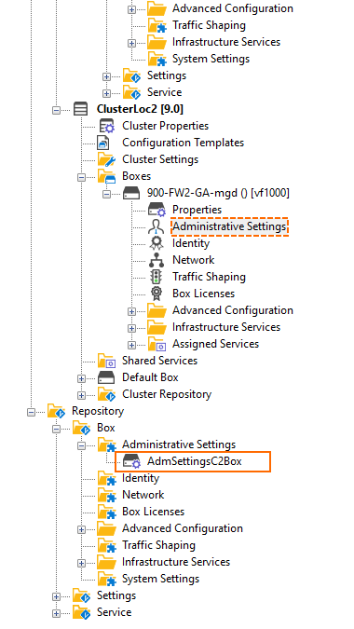Click the traffic light icon for Traffic Shaping
The width and height of the screenshot is (354, 629).
[156, 277]
